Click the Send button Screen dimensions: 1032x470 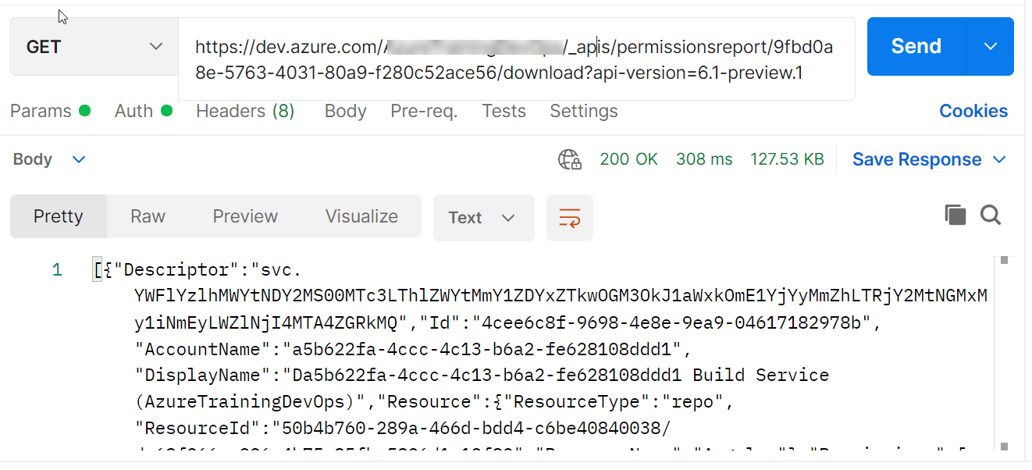[x=915, y=46]
